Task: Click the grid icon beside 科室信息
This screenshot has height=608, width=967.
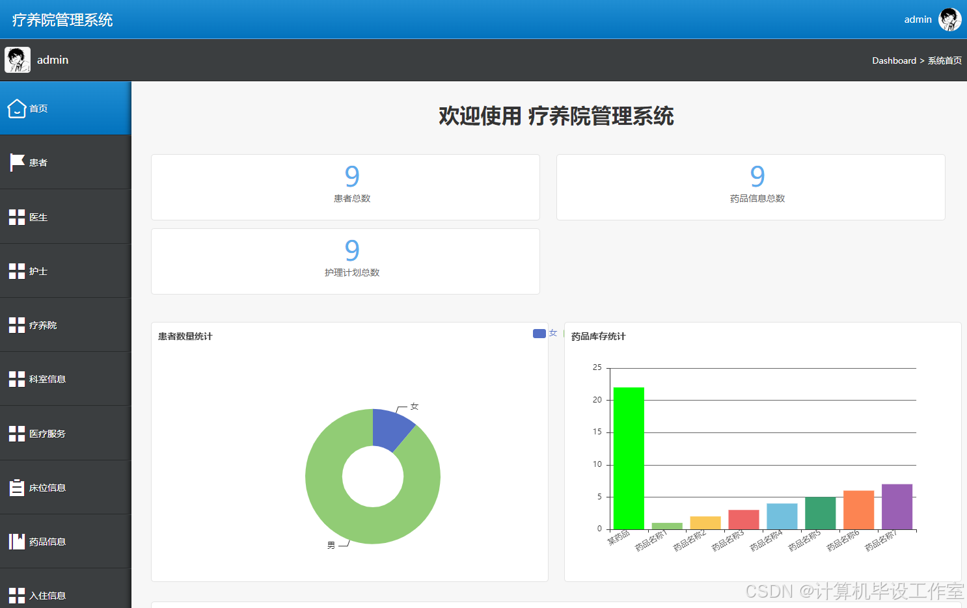Action: click(x=17, y=379)
